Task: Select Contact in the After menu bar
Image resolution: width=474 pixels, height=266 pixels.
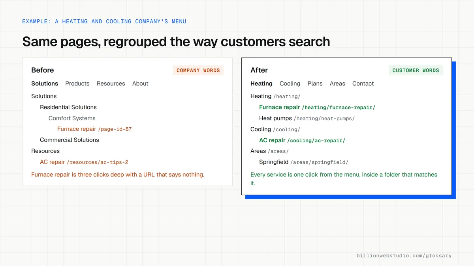Action: tap(363, 84)
